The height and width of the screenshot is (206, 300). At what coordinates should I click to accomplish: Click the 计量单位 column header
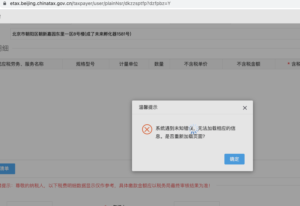tap(129, 64)
